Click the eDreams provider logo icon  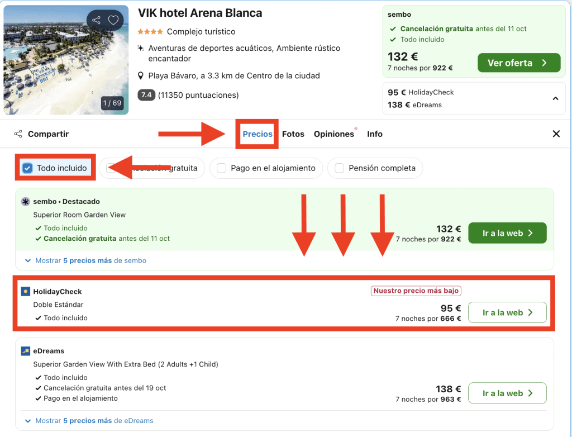[26, 351]
